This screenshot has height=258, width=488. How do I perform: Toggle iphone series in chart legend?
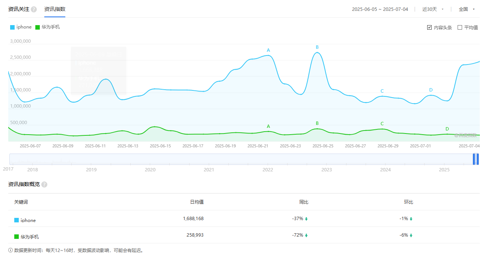21,27
